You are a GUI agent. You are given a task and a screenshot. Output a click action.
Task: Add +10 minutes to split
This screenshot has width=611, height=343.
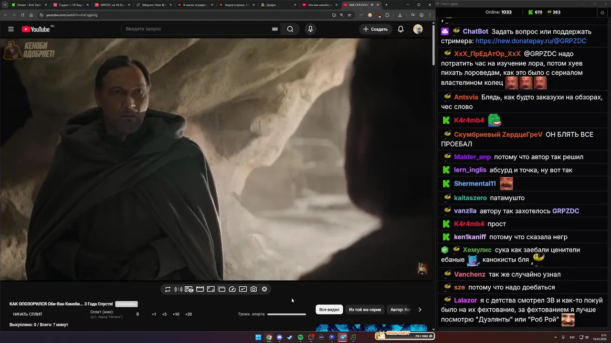[x=176, y=314]
